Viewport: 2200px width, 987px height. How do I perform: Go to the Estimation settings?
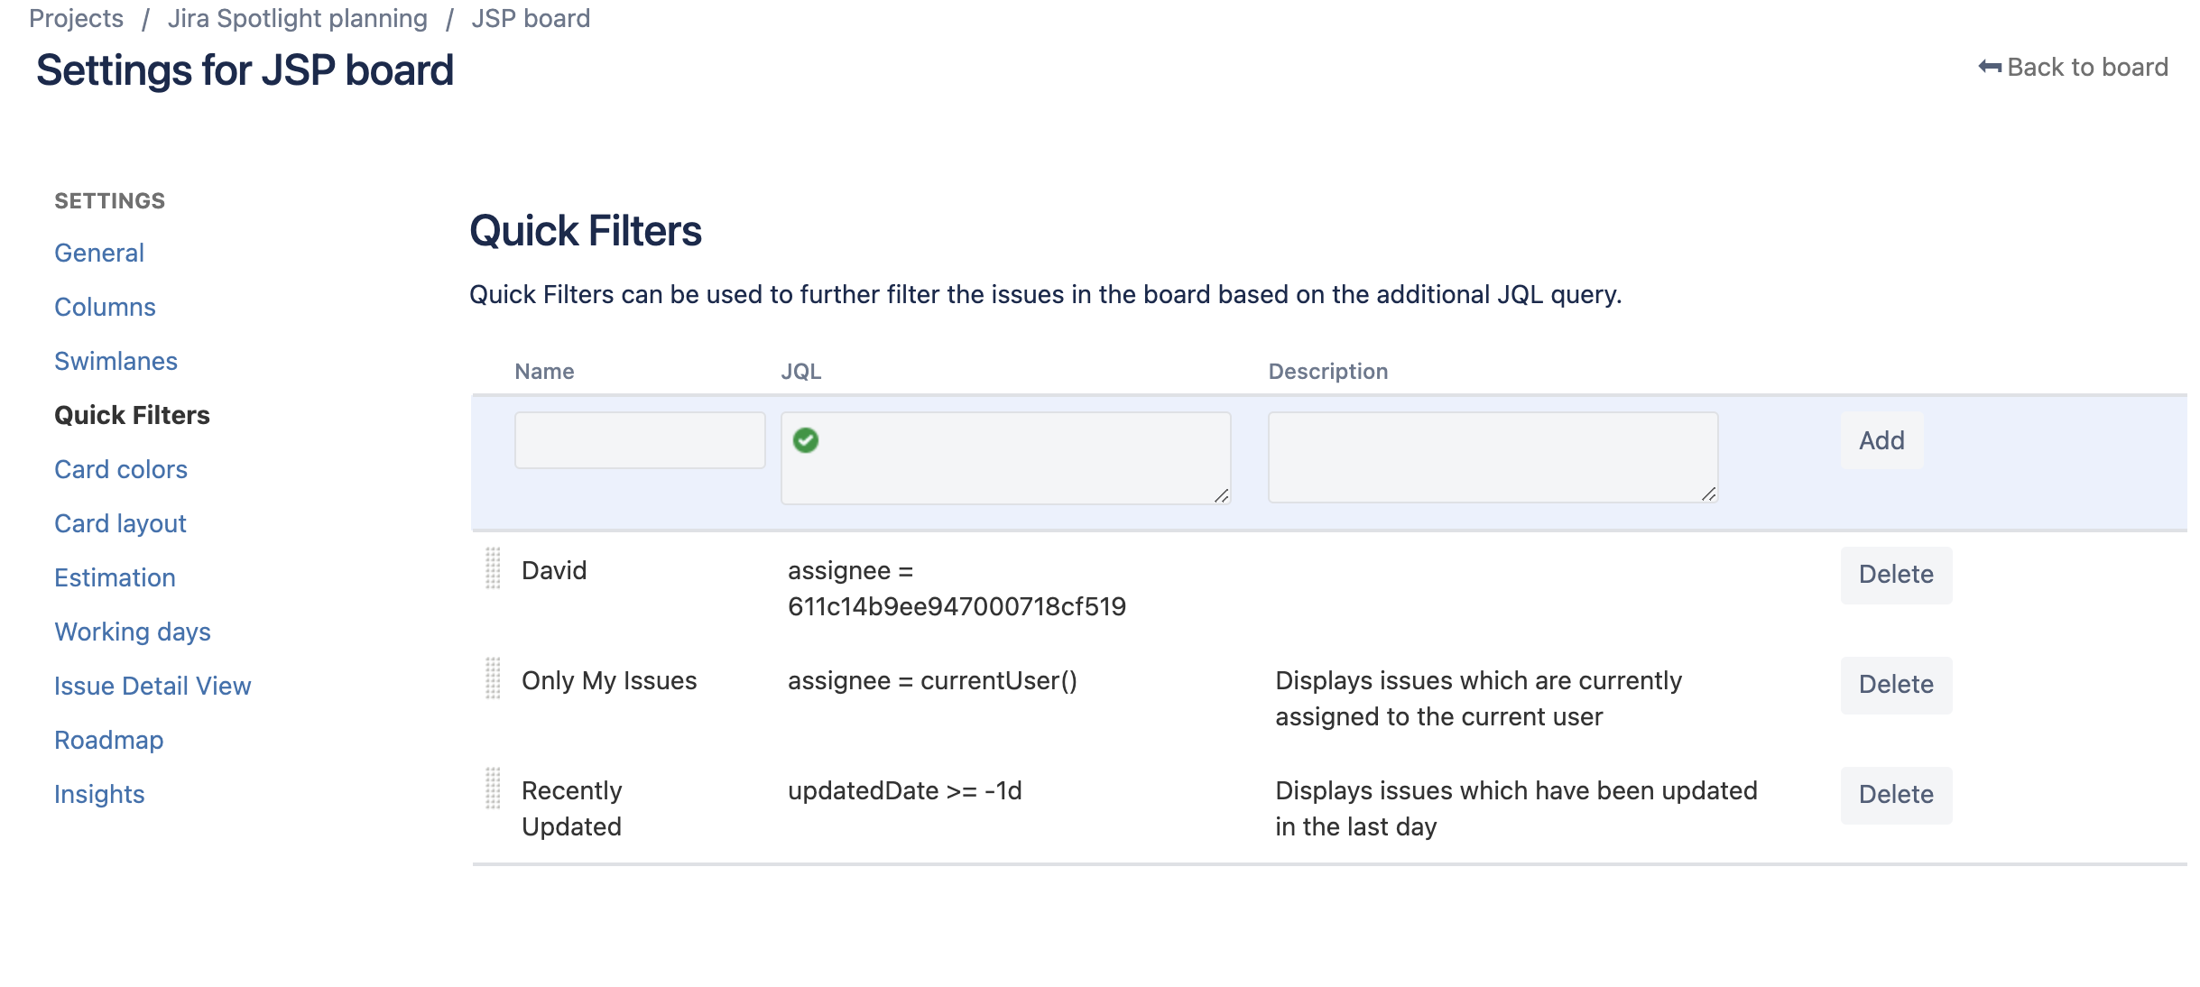[115, 577]
